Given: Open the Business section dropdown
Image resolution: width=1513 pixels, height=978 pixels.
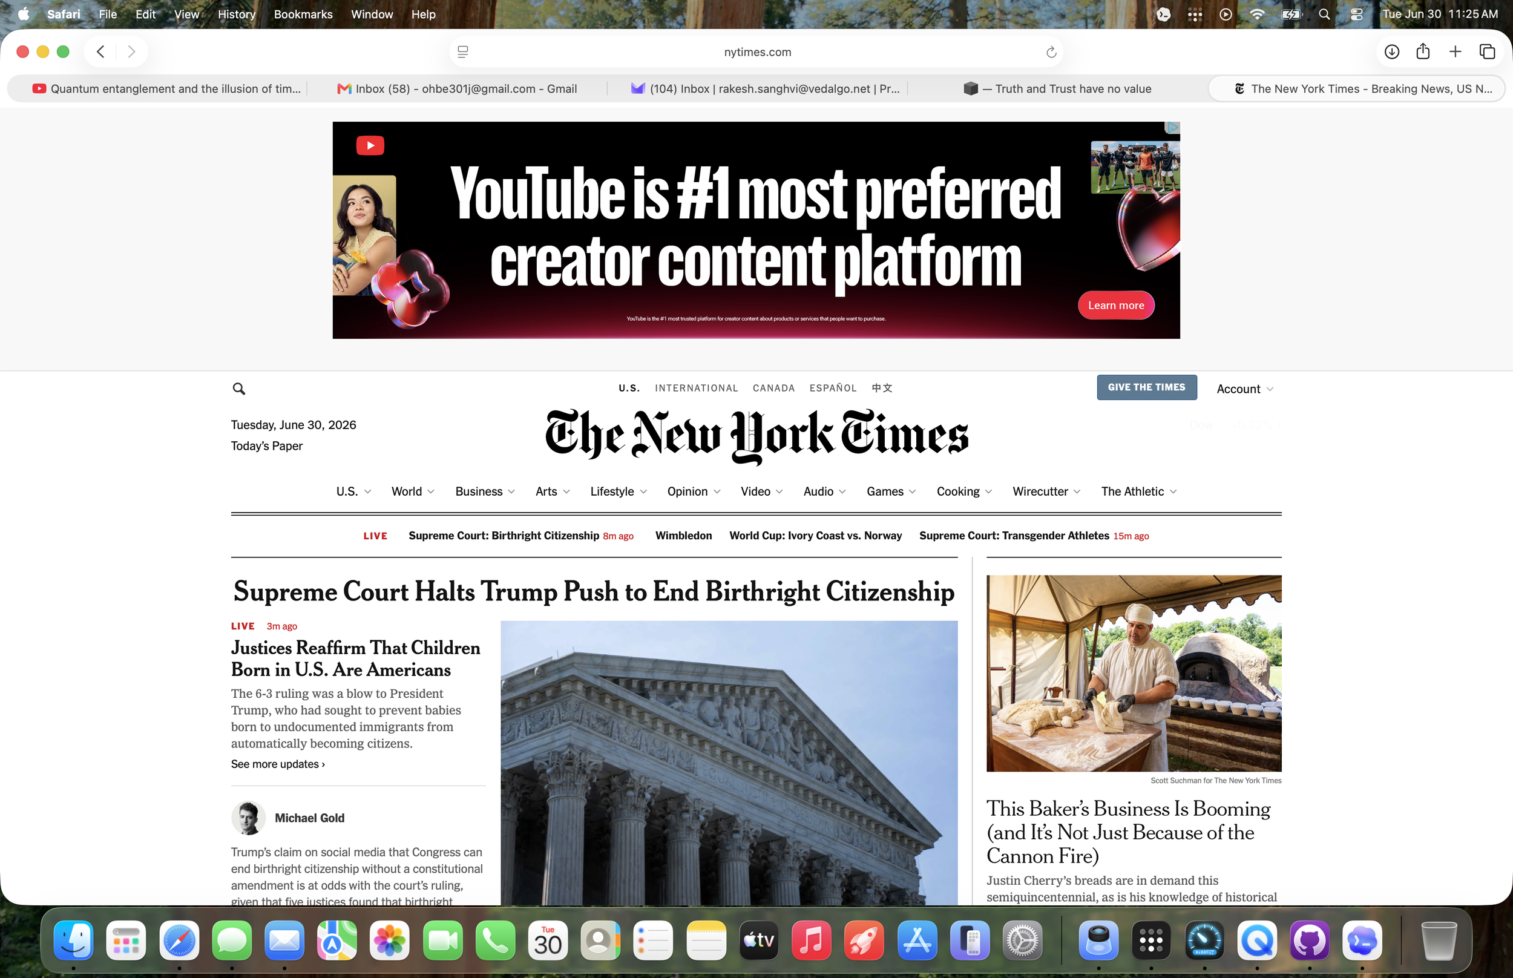Looking at the screenshot, I should pos(485,491).
